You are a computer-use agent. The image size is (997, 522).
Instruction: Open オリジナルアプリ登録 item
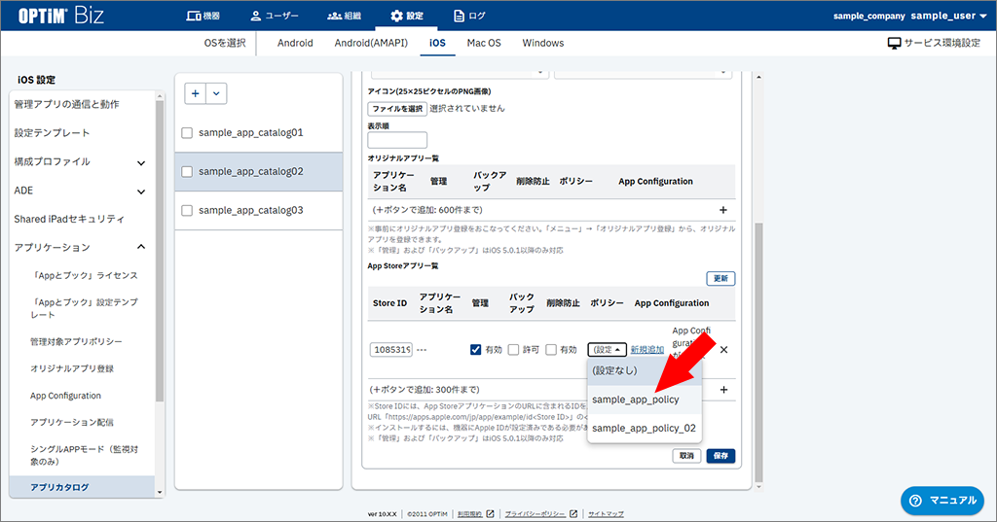pyautogui.click(x=72, y=368)
